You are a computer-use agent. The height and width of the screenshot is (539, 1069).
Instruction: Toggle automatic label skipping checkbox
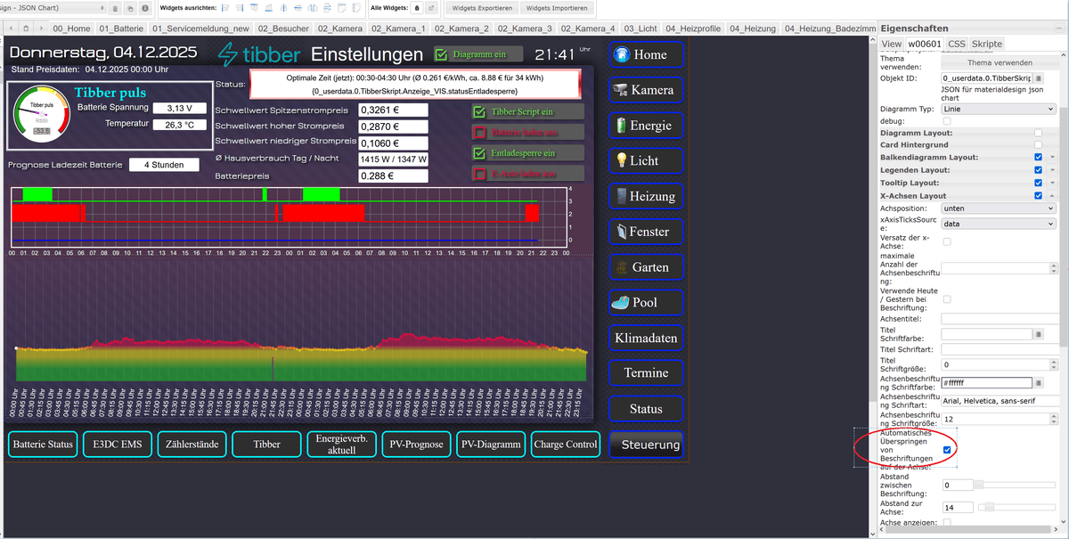[947, 450]
